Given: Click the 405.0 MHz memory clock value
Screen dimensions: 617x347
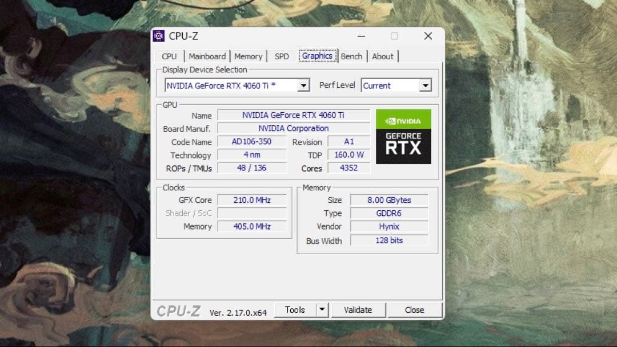Looking at the screenshot, I should point(252,227).
